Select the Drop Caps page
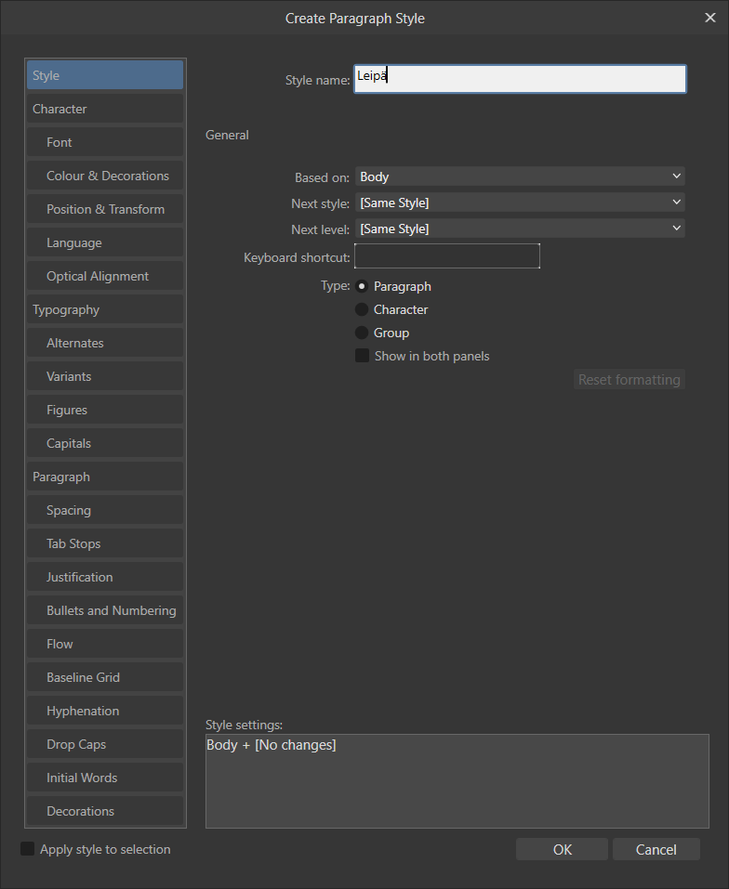This screenshot has height=889, width=729. [x=105, y=744]
